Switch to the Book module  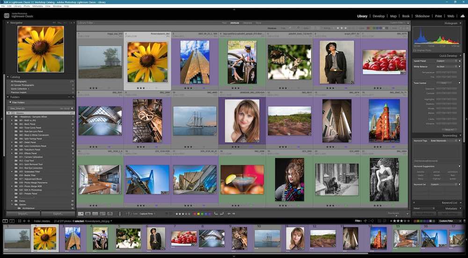tap(406, 16)
